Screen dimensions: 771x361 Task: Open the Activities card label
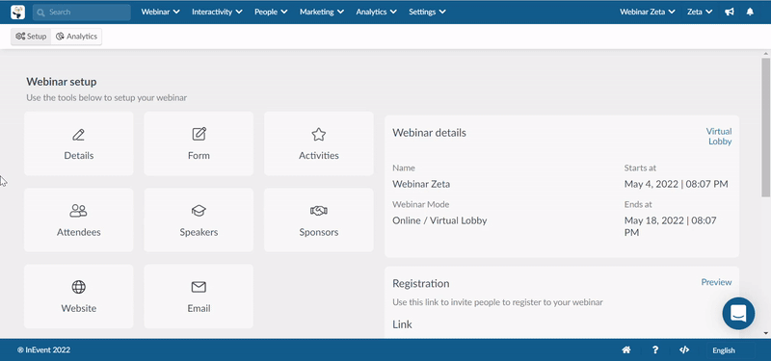(319, 155)
